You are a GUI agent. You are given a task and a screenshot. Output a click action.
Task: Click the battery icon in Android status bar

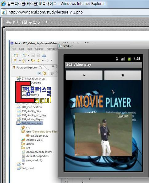coord(129,59)
